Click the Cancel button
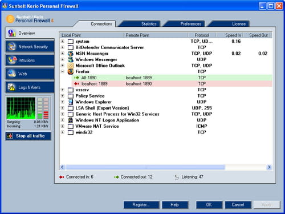 (x=238, y=205)
